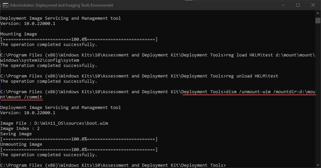Viewport: 321px width, 168px height.
Task: Minimize the Deployment Tools console window
Action: 283,5
